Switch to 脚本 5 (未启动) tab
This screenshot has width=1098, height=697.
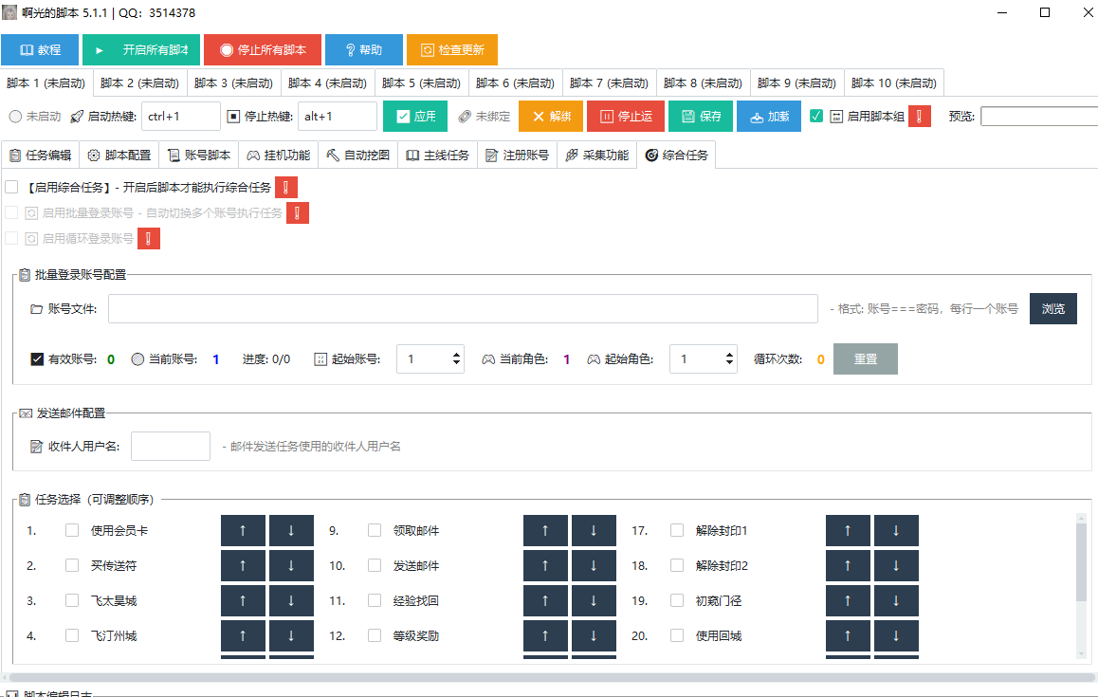tap(422, 83)
